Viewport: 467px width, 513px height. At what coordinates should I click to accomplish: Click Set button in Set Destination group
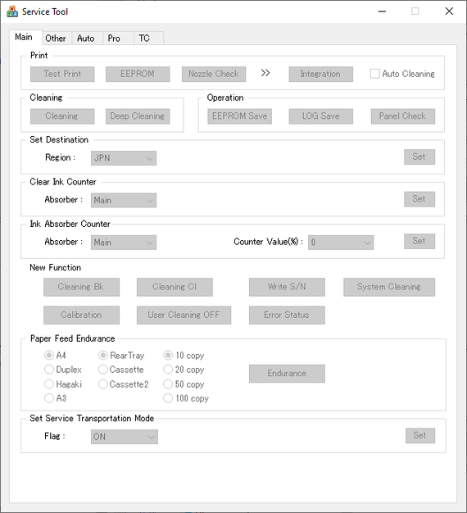[419, 157]
